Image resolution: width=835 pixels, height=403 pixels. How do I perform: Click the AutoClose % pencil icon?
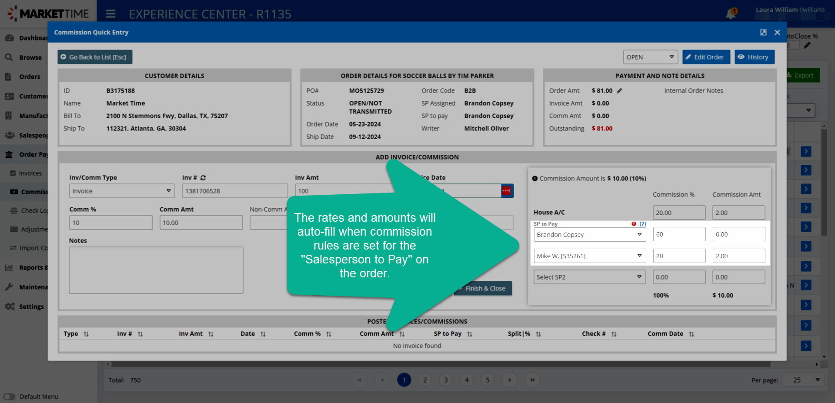(807, 45)
